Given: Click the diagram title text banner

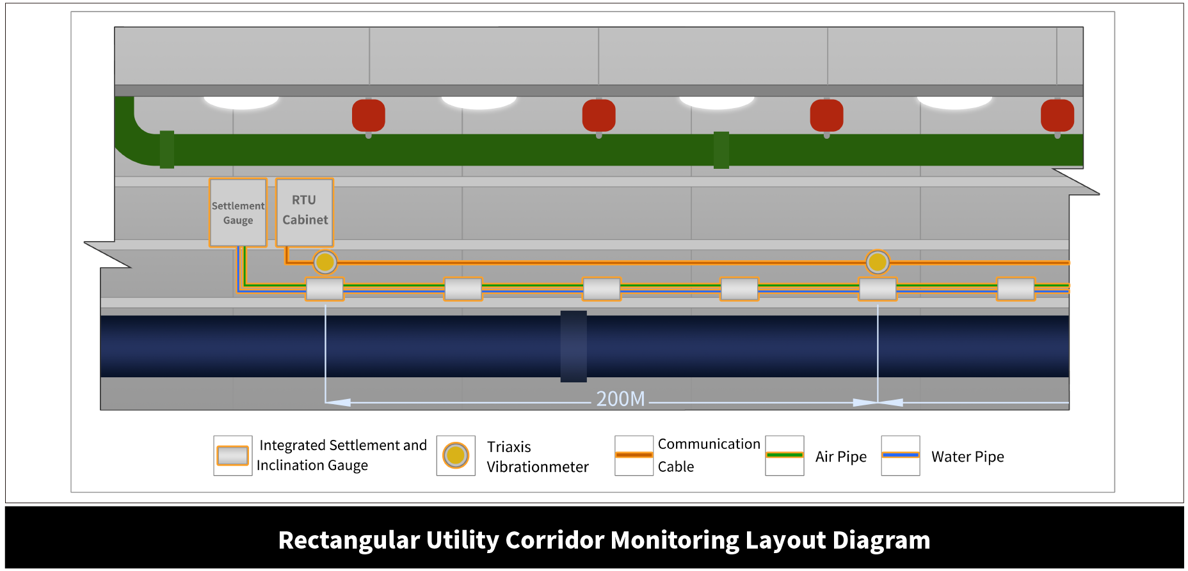Looking at the screenshot, I should (604, 540).
